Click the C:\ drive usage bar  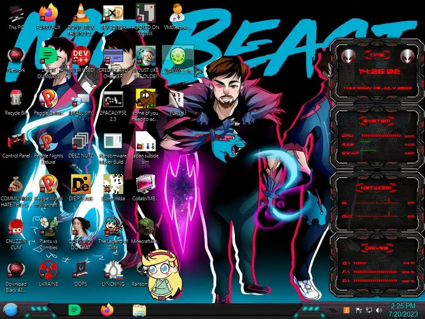pos(360,263)
